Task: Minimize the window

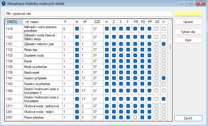Action: (182, 3)
